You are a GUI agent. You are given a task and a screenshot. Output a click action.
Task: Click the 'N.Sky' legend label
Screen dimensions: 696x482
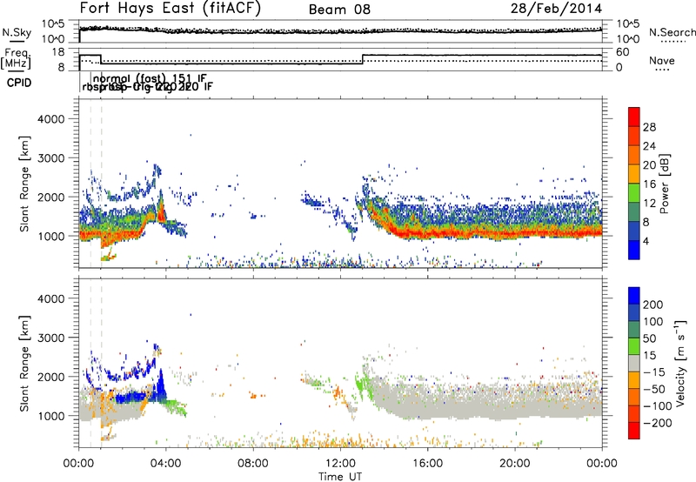pyautogui.click(x=17, y=32)
